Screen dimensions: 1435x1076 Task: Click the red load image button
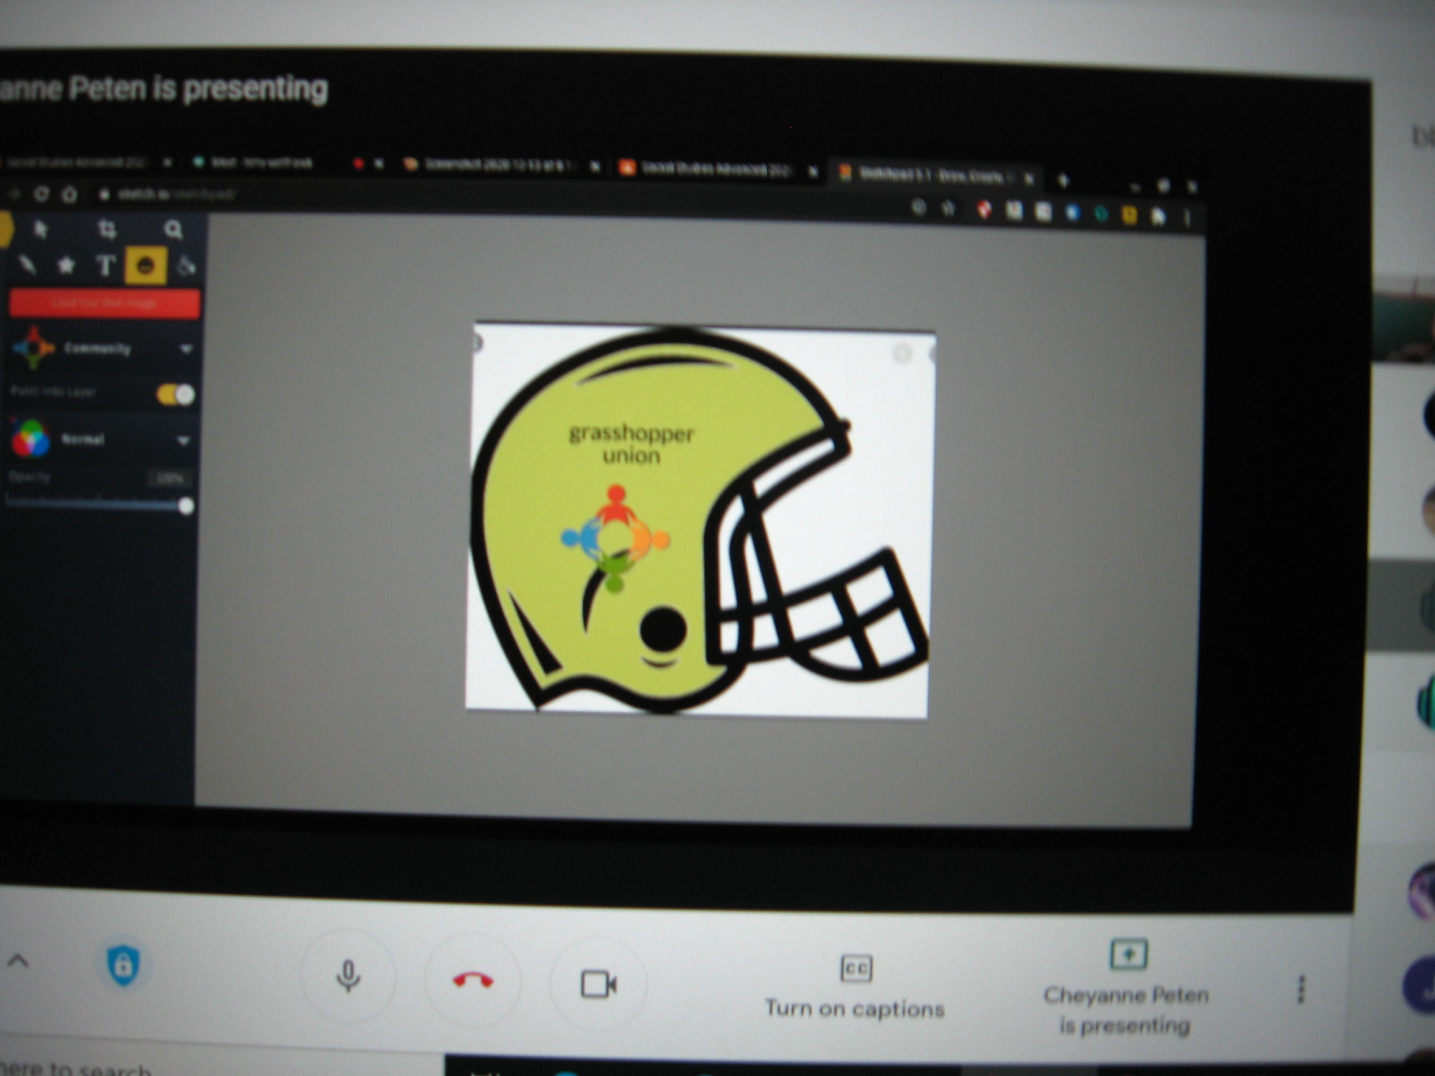pyautogui.click(x=104, y=304)
